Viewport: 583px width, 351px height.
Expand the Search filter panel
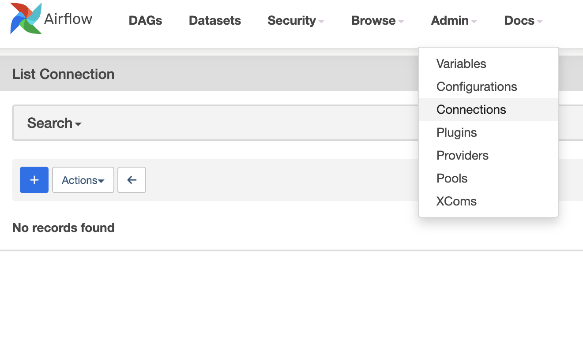click(x=54, y=123)
